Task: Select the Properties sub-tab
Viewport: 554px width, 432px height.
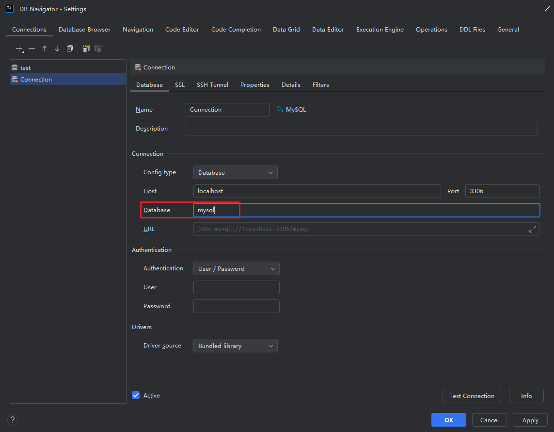Action: pos(255,85)
